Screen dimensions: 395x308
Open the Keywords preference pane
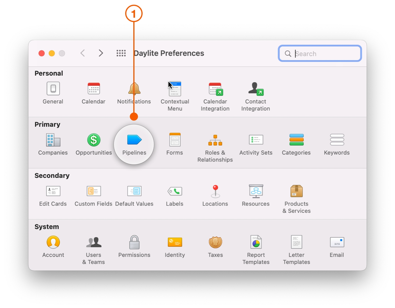337,144
